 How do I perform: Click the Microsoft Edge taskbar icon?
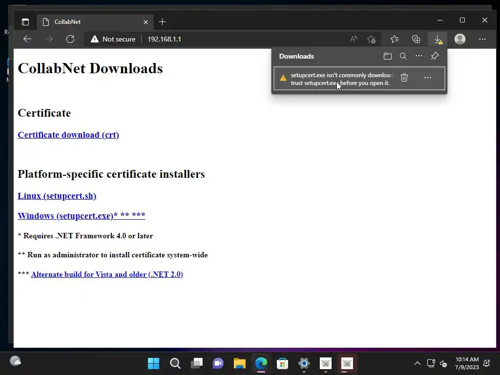coord(261,363)
